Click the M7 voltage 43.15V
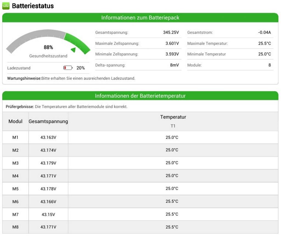The height and width of the screenshot is (245, 281). [48, 214]
